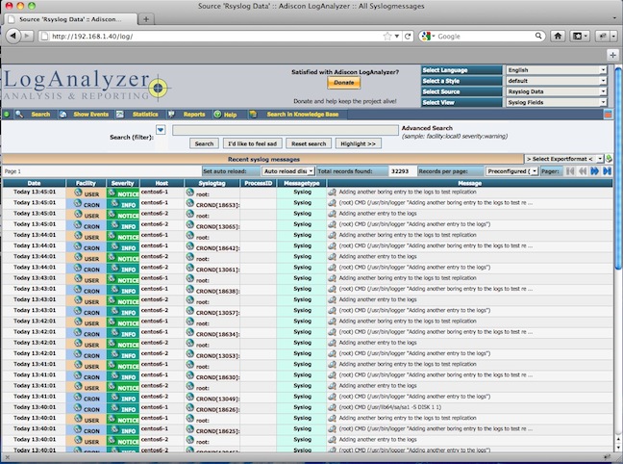
Task: Sort by the Host column header
Action: [162, 183]
